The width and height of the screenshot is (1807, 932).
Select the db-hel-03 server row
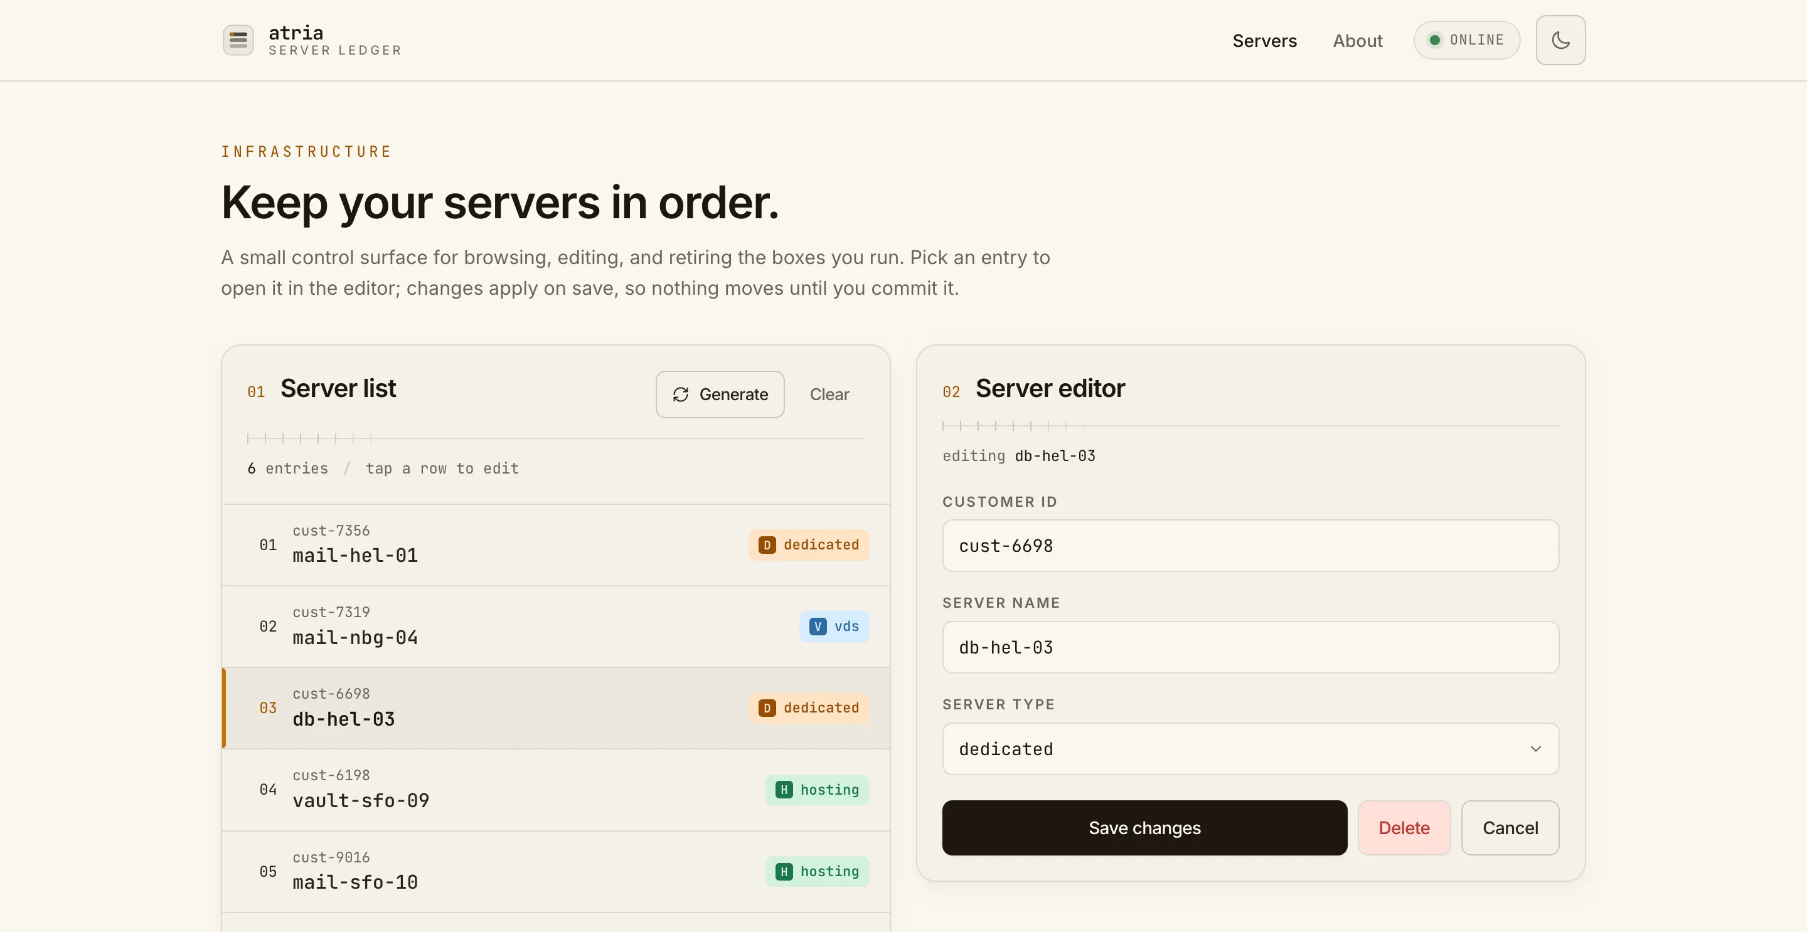point(555,707)
